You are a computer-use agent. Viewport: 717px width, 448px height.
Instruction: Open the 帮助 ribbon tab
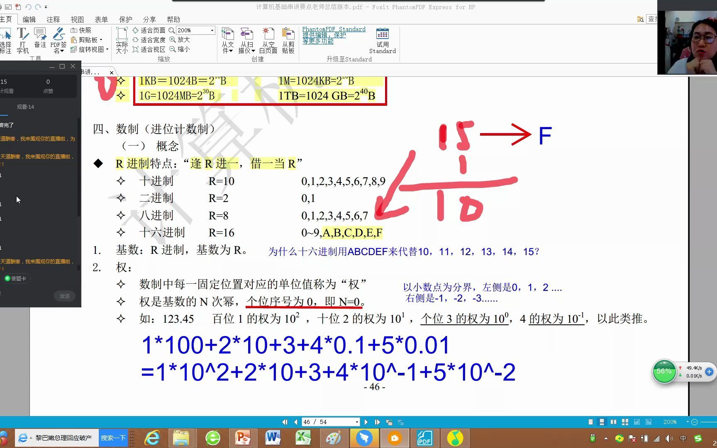[x=173, y=19]
